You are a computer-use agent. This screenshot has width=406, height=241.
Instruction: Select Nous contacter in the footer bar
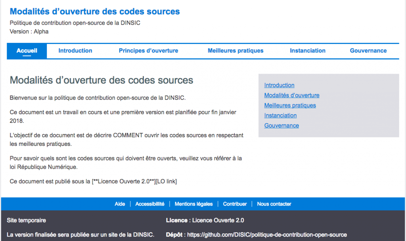click(274, 204)
